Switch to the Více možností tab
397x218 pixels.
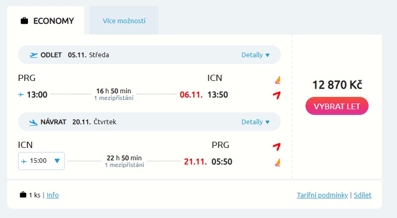coord(124,21)
